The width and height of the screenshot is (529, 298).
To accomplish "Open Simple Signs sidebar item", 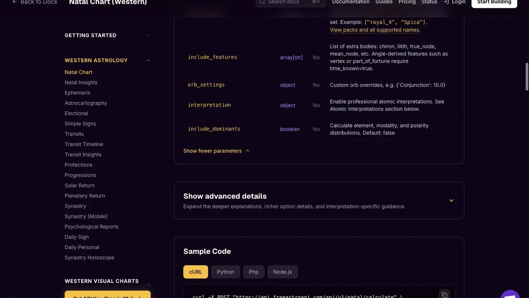I will pyautogui.click(x=80, y=124).
